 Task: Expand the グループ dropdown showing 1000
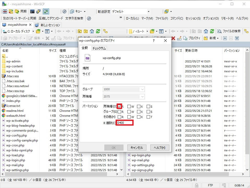coord(142,89)
